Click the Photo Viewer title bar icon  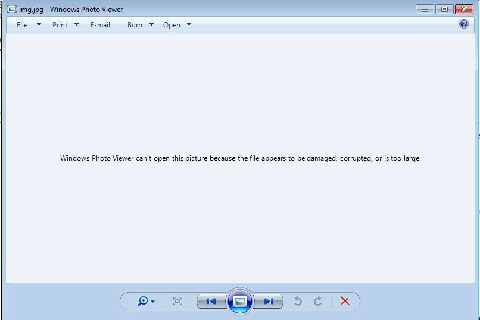tap(12, 9)
